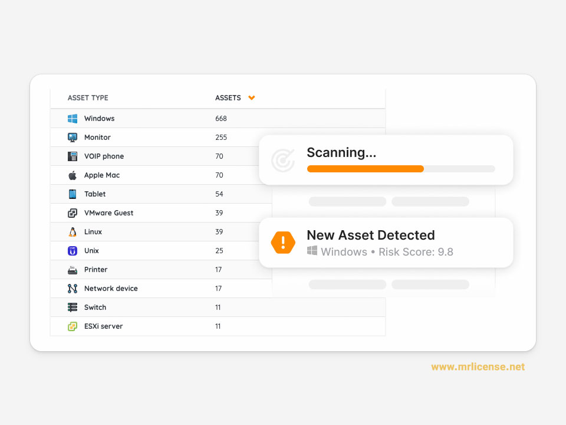
Task: Select the Switch asset icon
Action: [73, 308]
